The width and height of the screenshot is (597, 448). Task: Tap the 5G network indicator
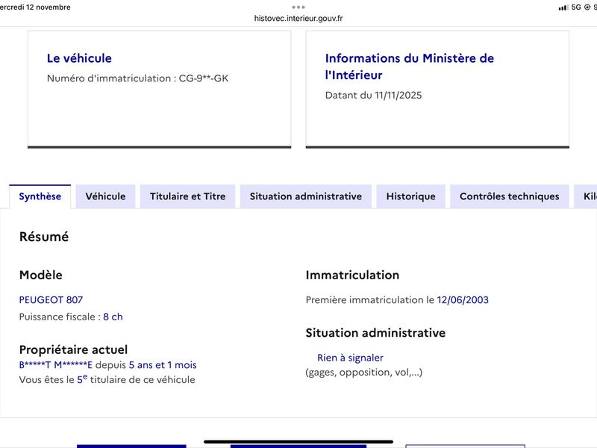(x=576, y=7)
